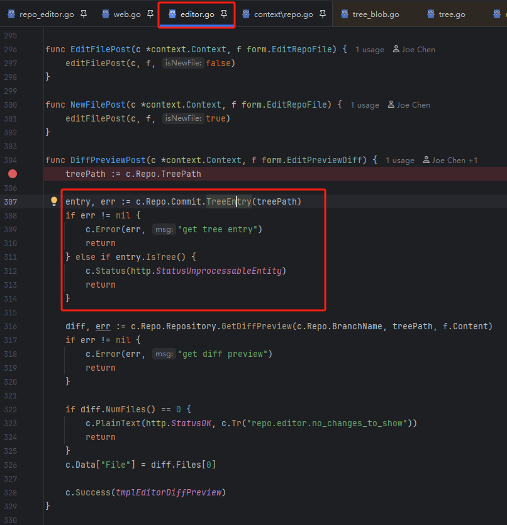The image size is (507, 525).
Task: Click the gopher file icon on tree_blob.go tab
Action: 343,14
